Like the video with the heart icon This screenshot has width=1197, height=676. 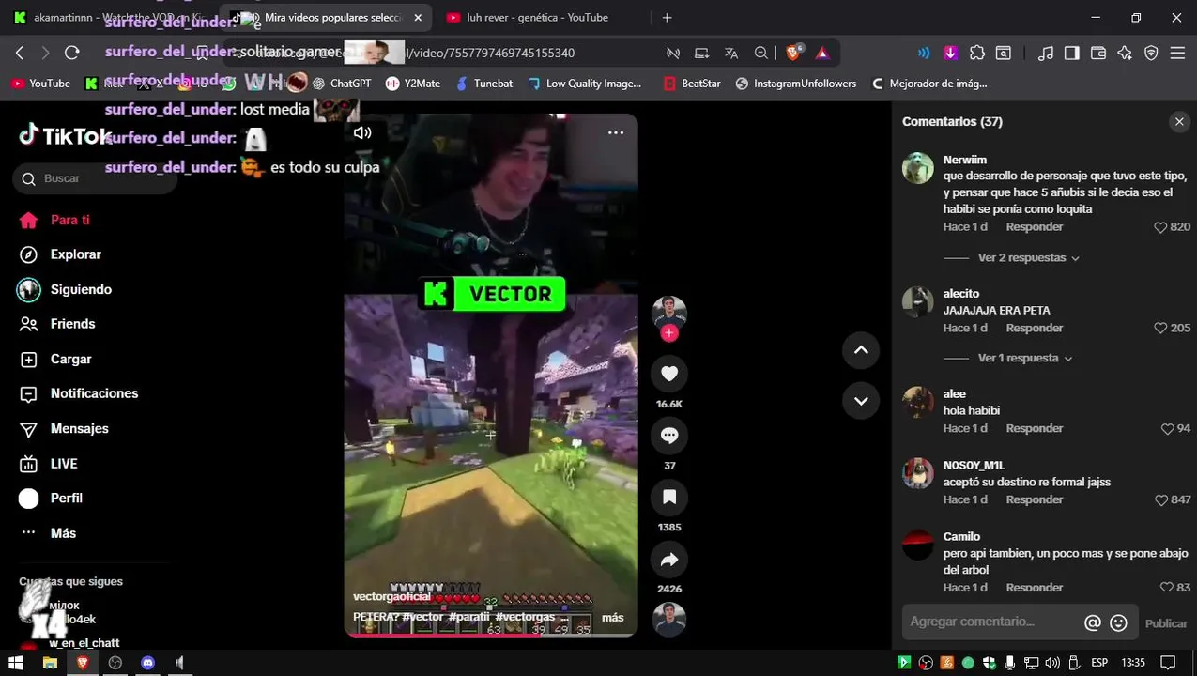click(669, 374)
